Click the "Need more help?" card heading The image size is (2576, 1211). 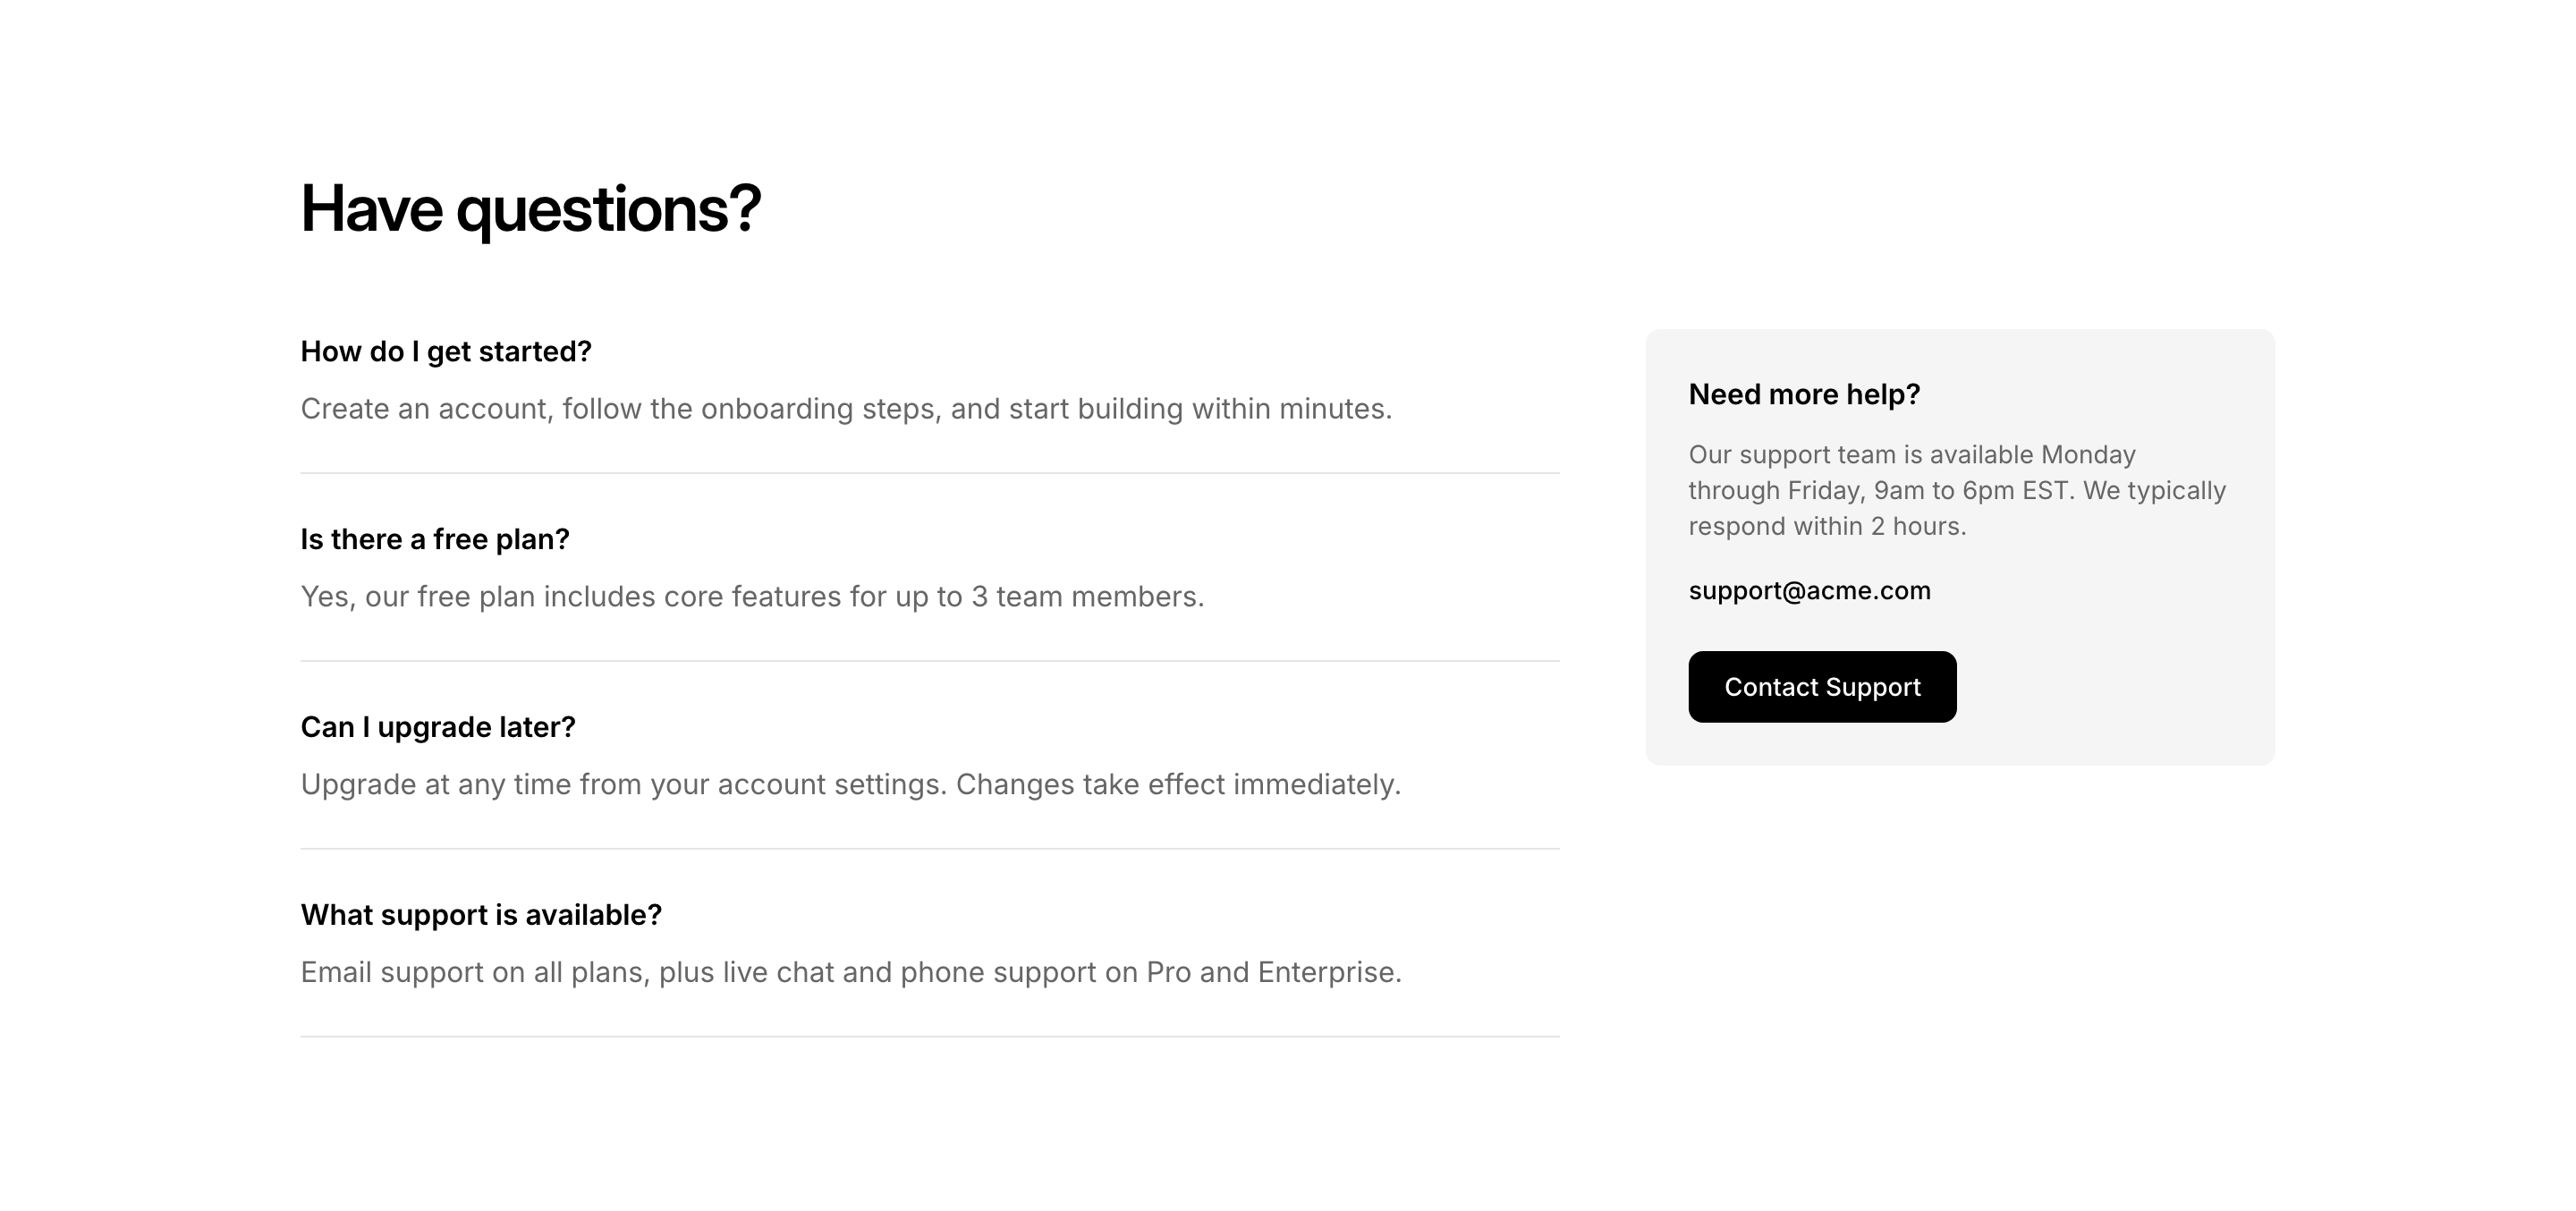click(1804, 395)
